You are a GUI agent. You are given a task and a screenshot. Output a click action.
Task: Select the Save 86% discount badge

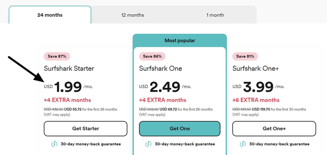point(152,56)
